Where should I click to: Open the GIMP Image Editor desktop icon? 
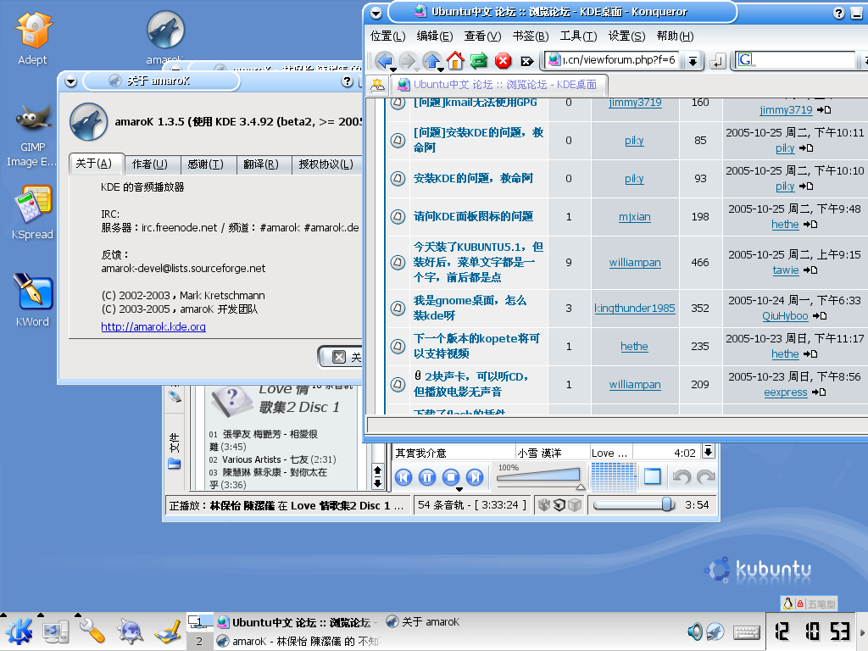tap(33, 136)
